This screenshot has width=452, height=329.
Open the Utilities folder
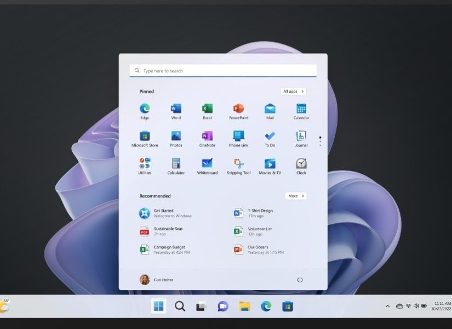pos(145,166)
